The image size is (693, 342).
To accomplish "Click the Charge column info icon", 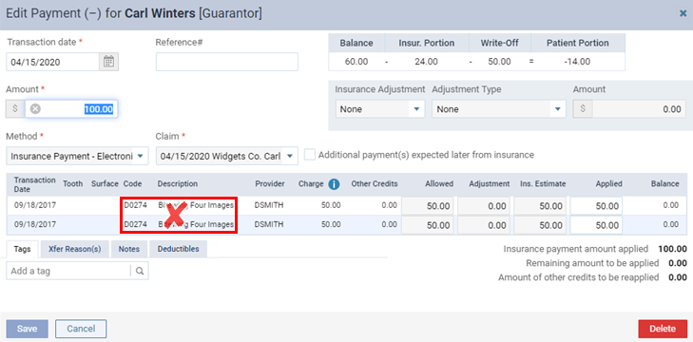I will click(334, 184).
